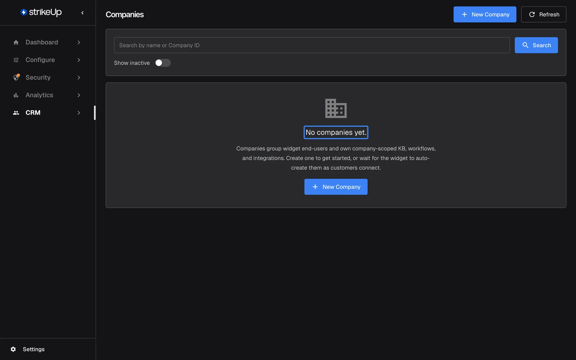Focus the Search by name or Company ID field
This screenshot has width=576, height=360.
312,45
